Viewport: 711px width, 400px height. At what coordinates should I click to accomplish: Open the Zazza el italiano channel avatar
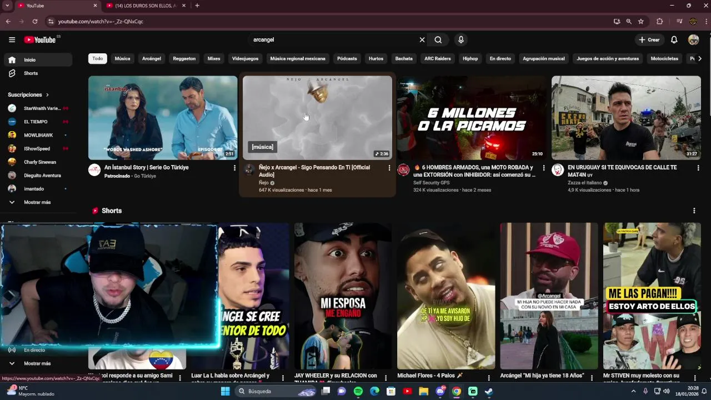click(558, 170)
